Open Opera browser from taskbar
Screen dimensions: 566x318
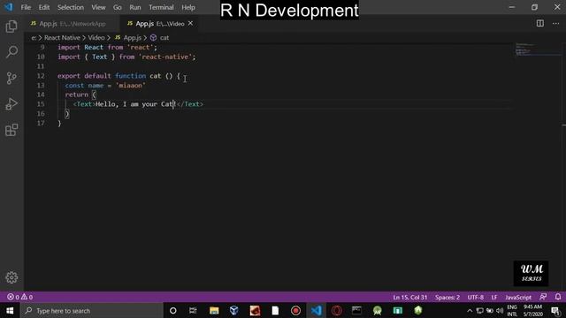(x=337, y=310)
